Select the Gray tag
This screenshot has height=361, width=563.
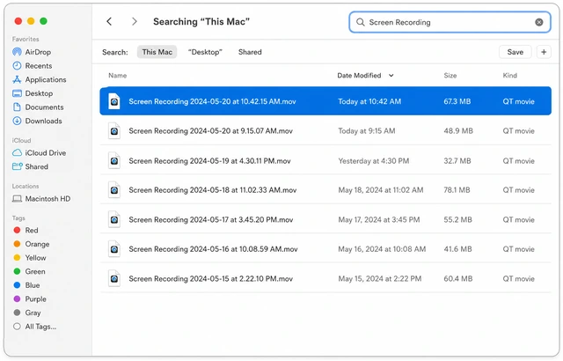[27, 313]
